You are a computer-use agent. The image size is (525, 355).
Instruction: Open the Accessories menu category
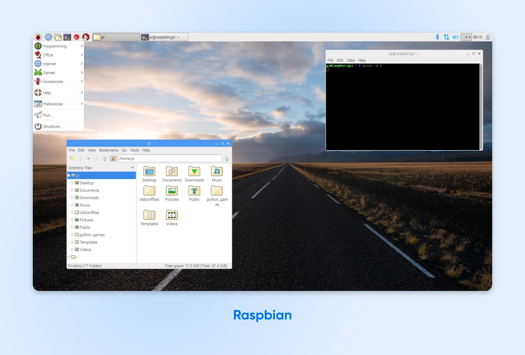58,82
